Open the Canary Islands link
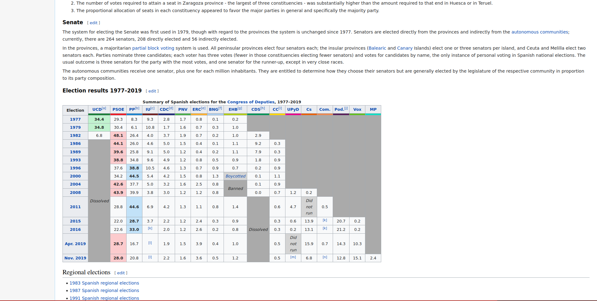The height and width of the screenshot is (301, 597). click(x=405, y=48)
